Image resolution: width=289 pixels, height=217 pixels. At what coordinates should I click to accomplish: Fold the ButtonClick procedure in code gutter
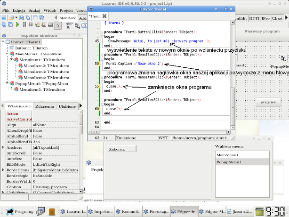point(102,32)
